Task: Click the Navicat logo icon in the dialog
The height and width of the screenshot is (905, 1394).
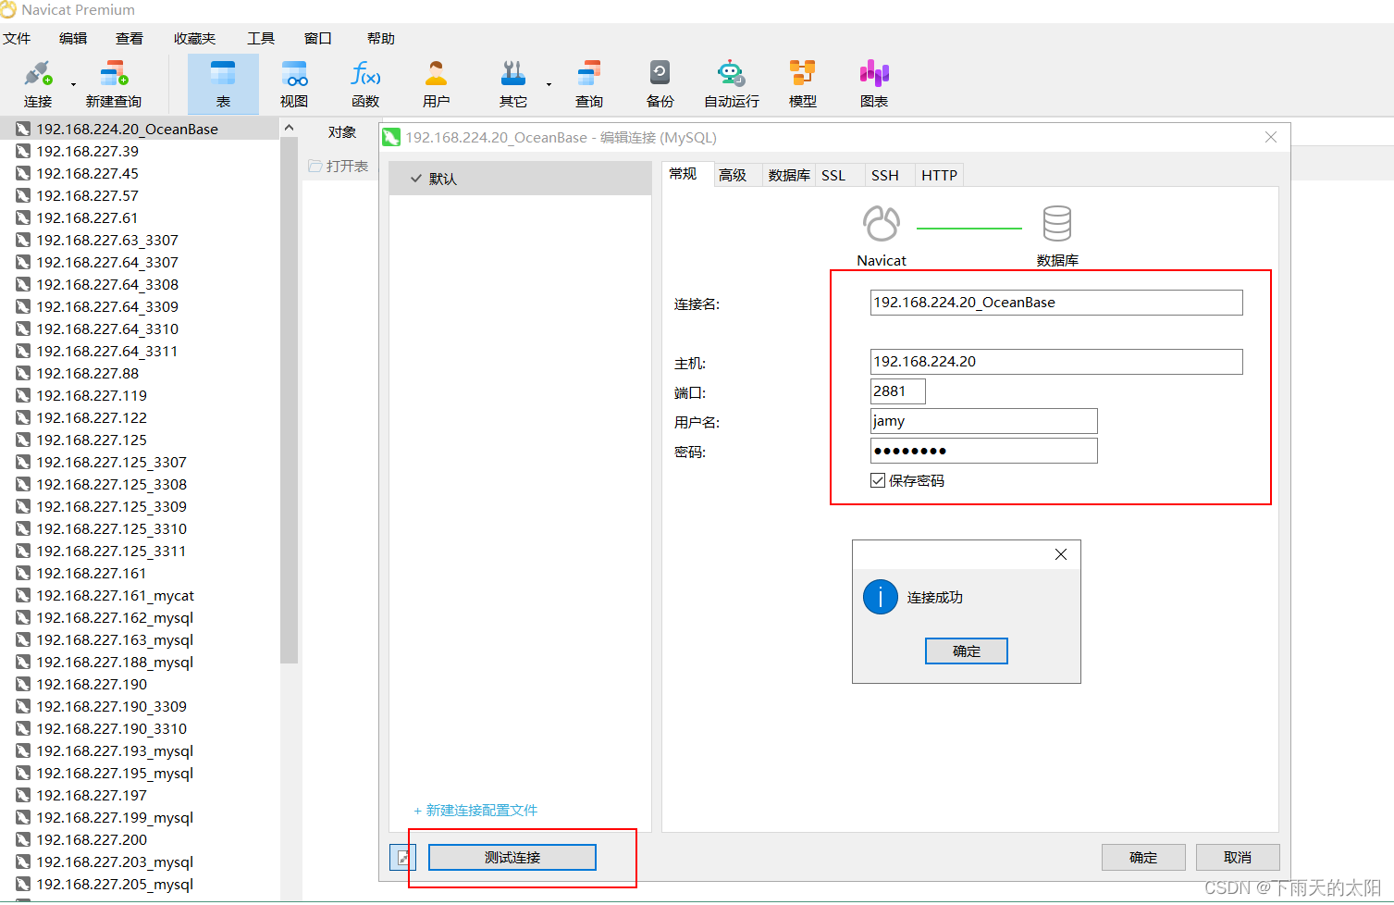Action: tap(881, 223)
